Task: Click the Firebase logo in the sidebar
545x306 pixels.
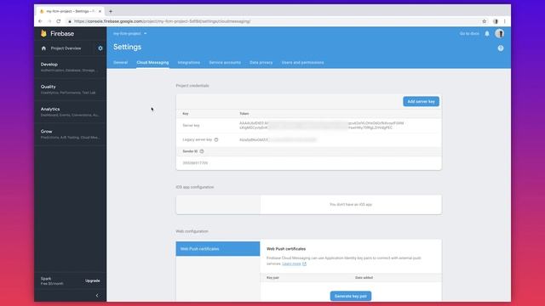Action: coord(57,34)
